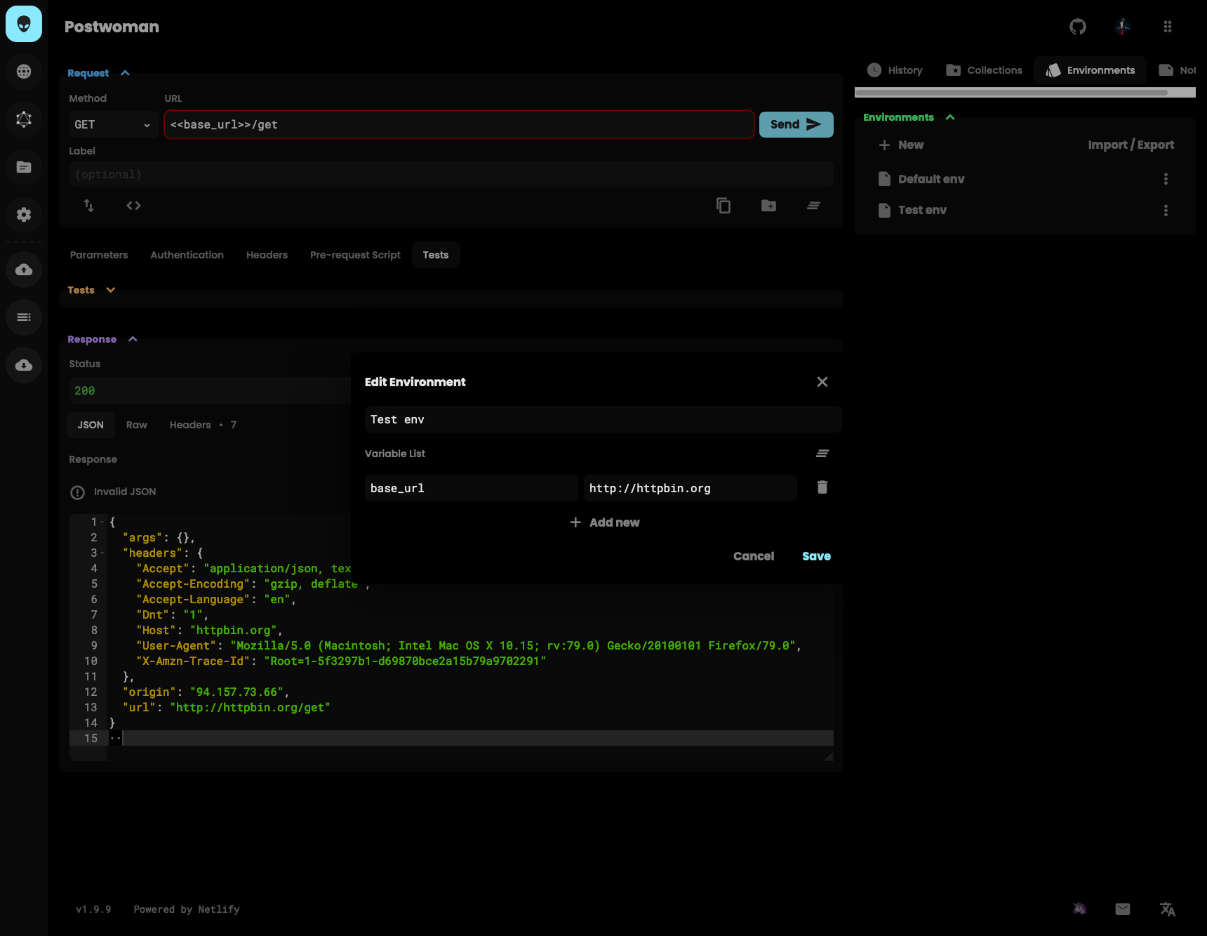Click the Postwoman alien logo icon
The width and height of the screenshot is (1207, 936).
click(x=24, y=24)
